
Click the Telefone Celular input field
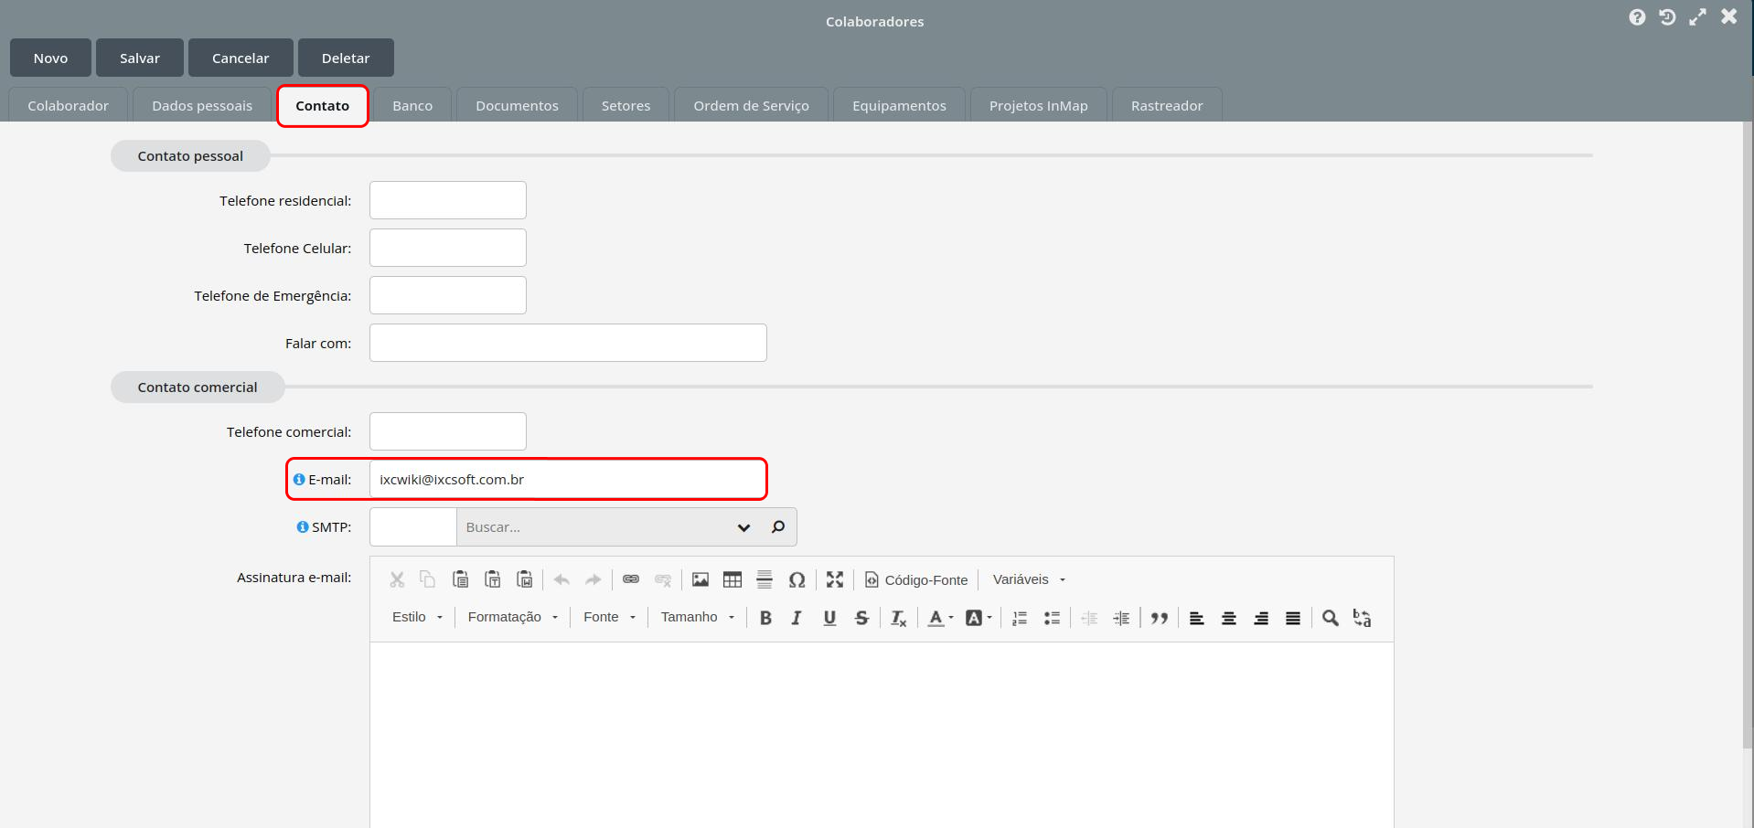pyautogui.click(x=448, y=248)
